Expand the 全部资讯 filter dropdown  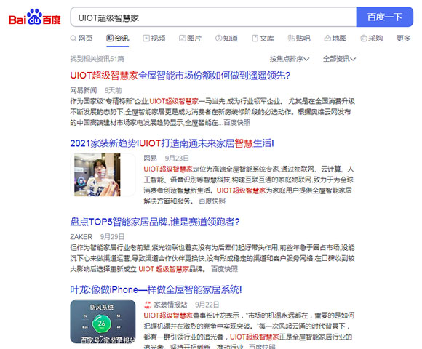coord(339,59)
